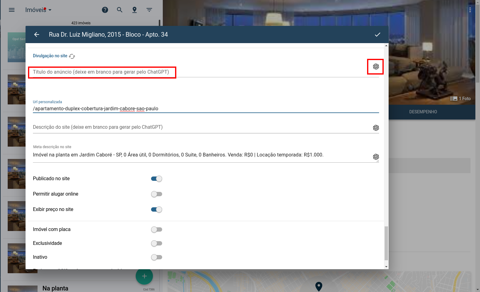
Task: Generate ad title with ChatGPT icon
Action: (x=376, y=67)
